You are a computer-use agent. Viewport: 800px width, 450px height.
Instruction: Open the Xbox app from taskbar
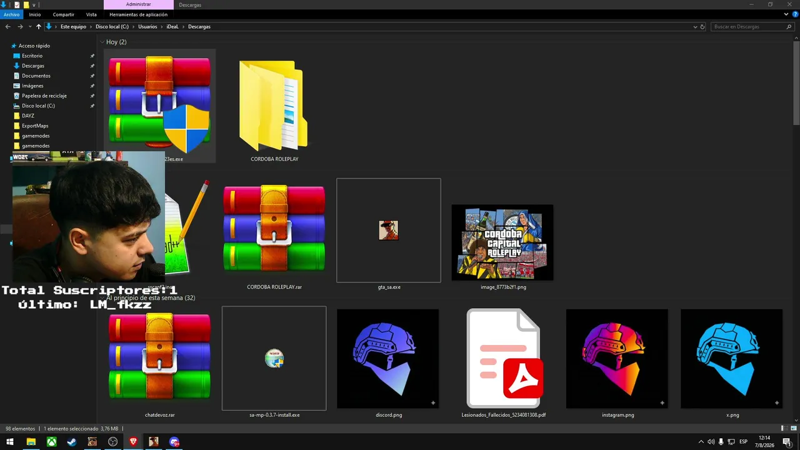51,442
